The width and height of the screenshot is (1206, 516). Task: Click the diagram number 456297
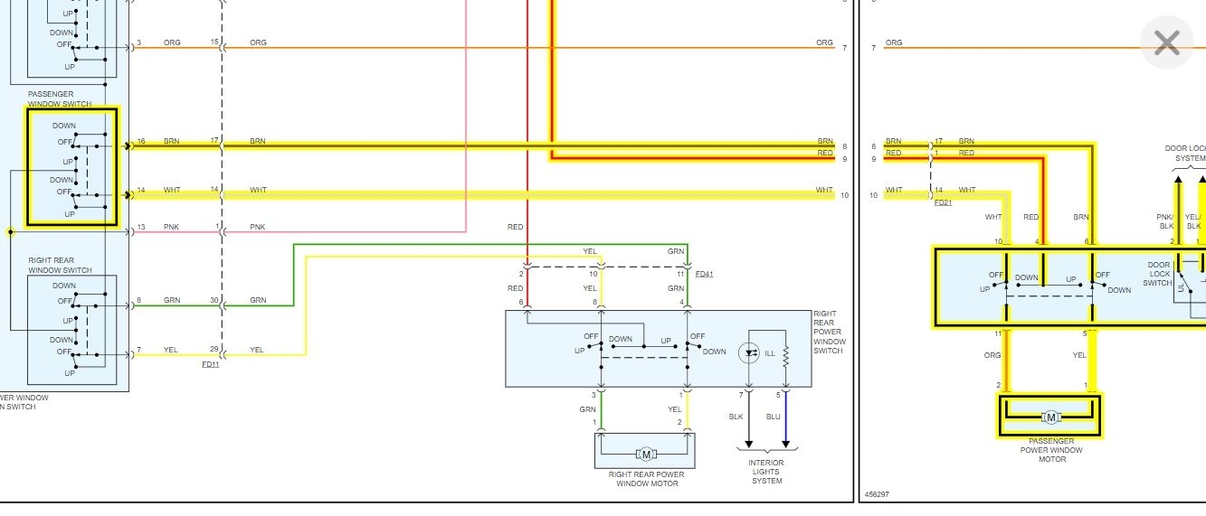pyautogui.click(x=877, y=494)
